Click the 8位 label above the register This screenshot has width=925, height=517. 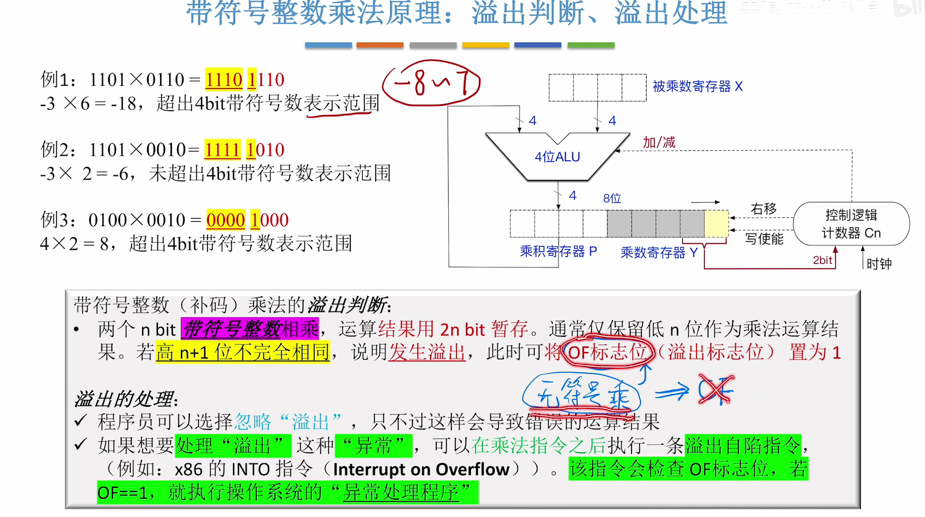pyautogui.click(x=612, y=198)
